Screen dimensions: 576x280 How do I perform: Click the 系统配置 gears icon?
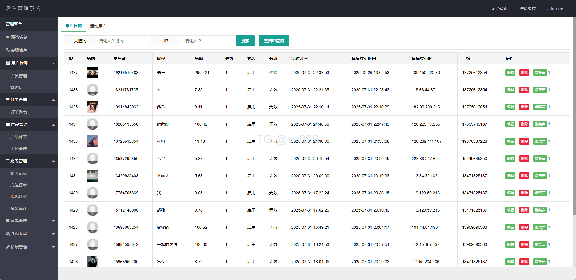(x=8, y=234)
